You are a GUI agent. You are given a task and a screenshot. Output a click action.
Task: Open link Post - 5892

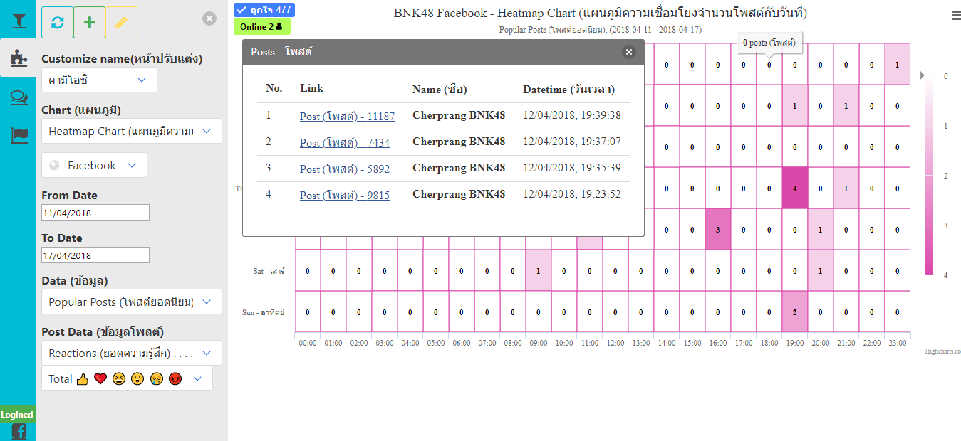345,169
